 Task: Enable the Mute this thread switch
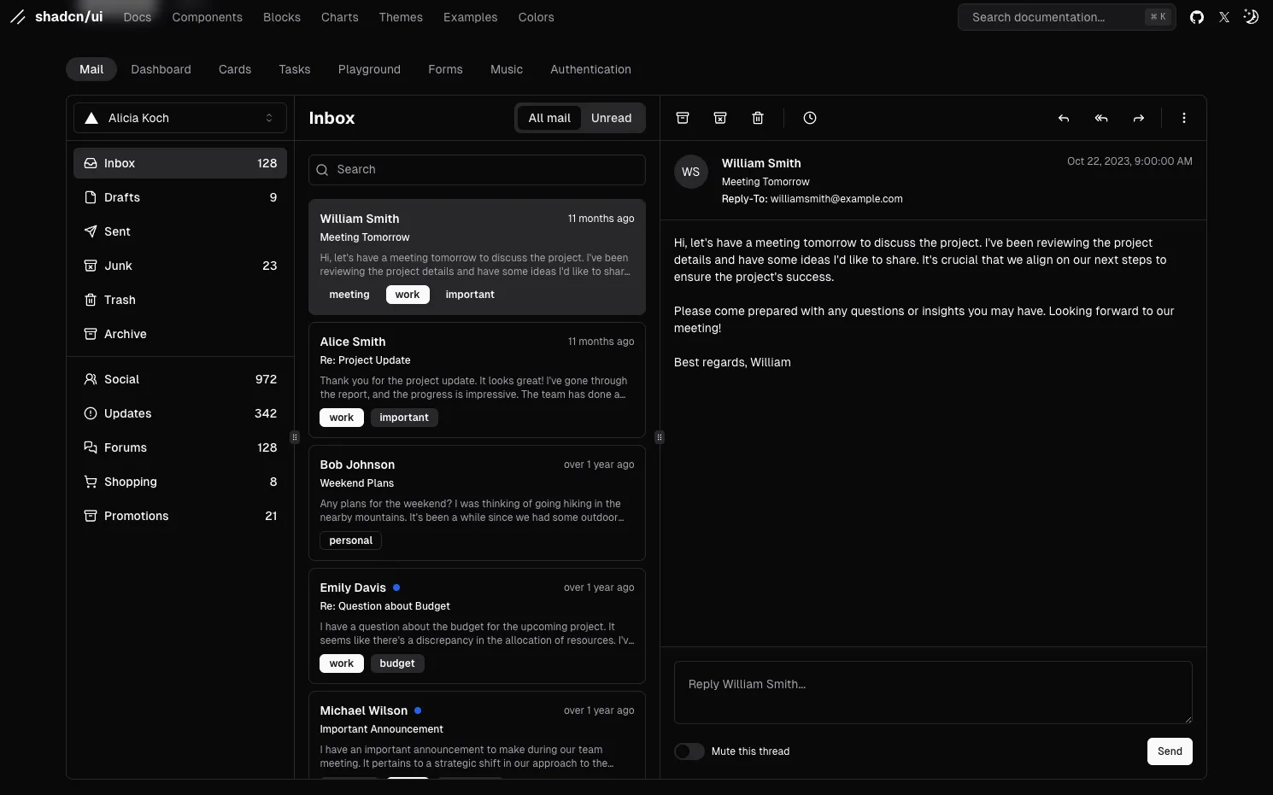[x=689, y=751]
